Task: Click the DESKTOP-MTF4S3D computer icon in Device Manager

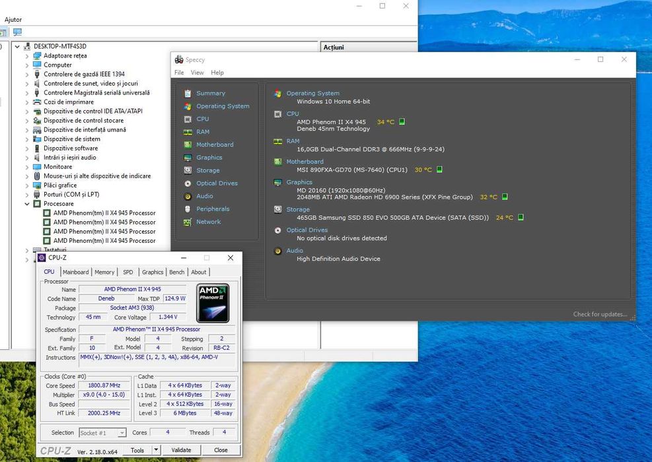Action: [x=28, y=46]
